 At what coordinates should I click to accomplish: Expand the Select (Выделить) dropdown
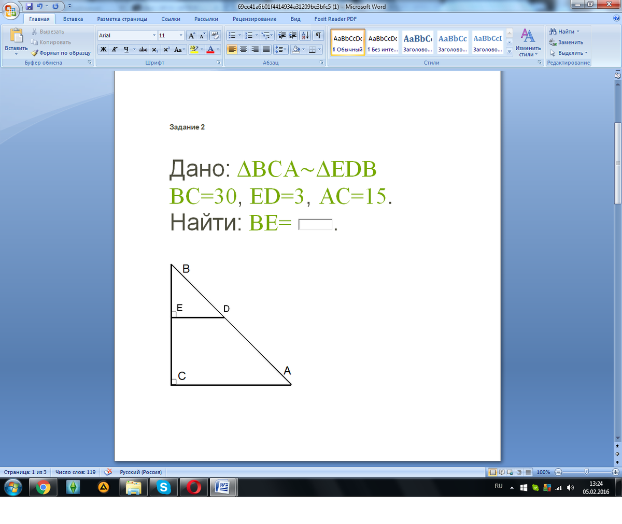click(586, 53)
